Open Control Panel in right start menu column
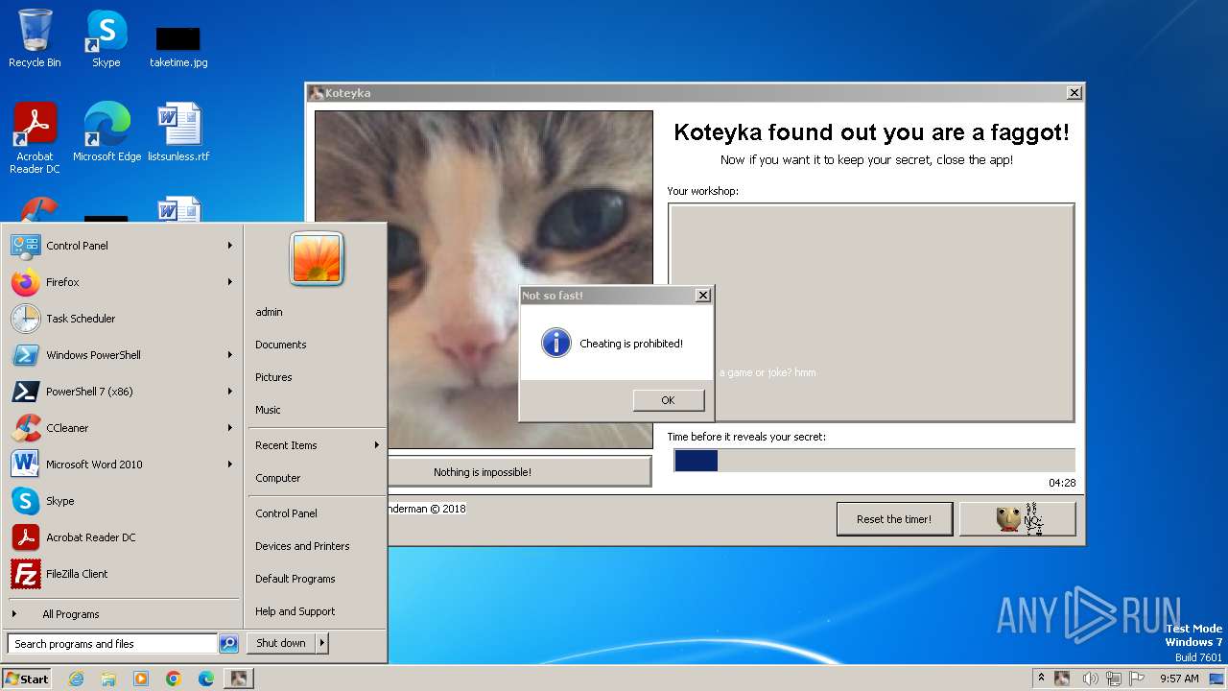 [286, 513]
